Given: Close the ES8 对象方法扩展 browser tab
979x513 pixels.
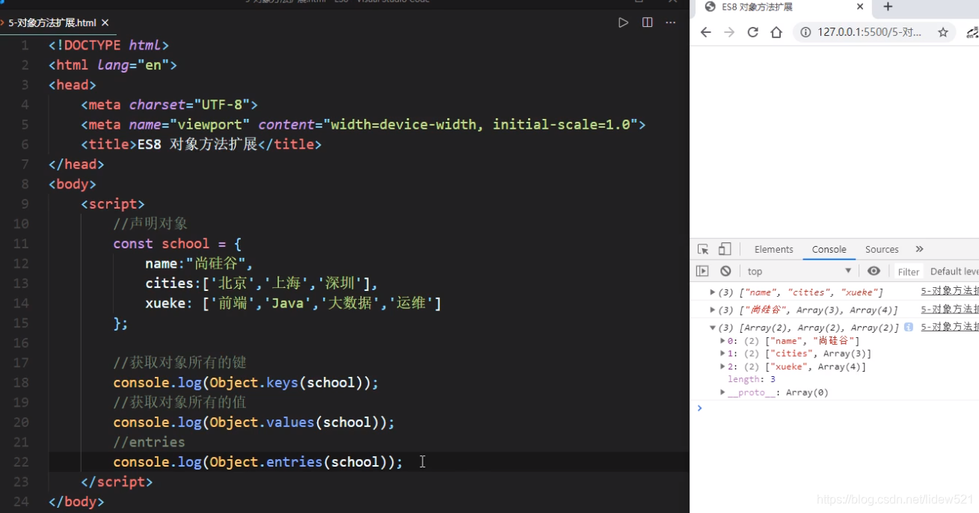Looking at the screenshot, I should 860,7.
